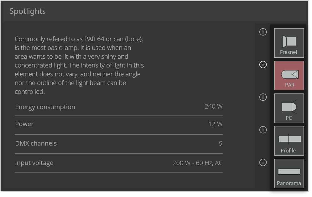The image size is (312, 197).
Task: Click the Spotlights panel title
Action: (28, 11)
